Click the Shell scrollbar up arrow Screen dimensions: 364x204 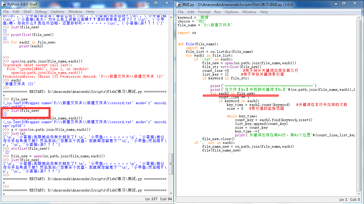pyautogui.click(x=171, y=17)
